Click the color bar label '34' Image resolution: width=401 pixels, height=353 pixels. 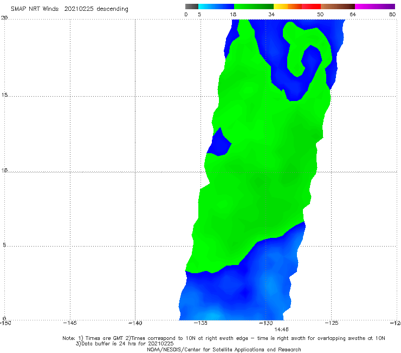[271, 14]
